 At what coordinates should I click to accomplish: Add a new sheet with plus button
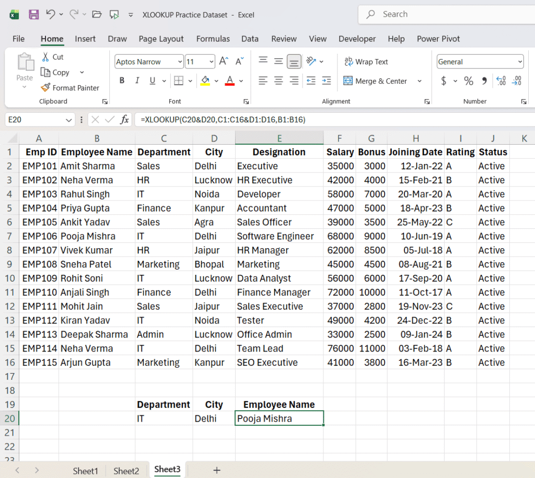pyautogui.click(x=217, y=470)
